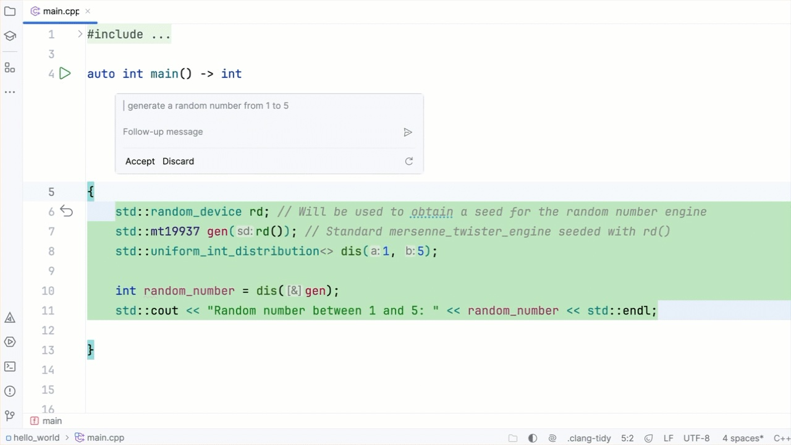Select the main.cpp editor tab
Image resolution: width=791 pixels, height=445 pixels.
[60, 11]
